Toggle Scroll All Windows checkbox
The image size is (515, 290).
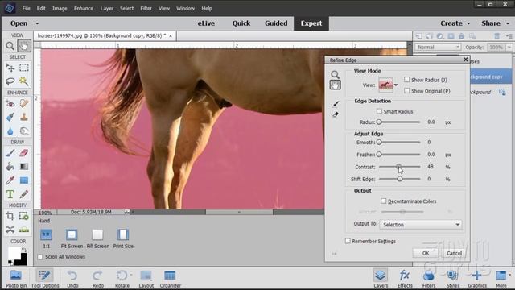point(40,257)
